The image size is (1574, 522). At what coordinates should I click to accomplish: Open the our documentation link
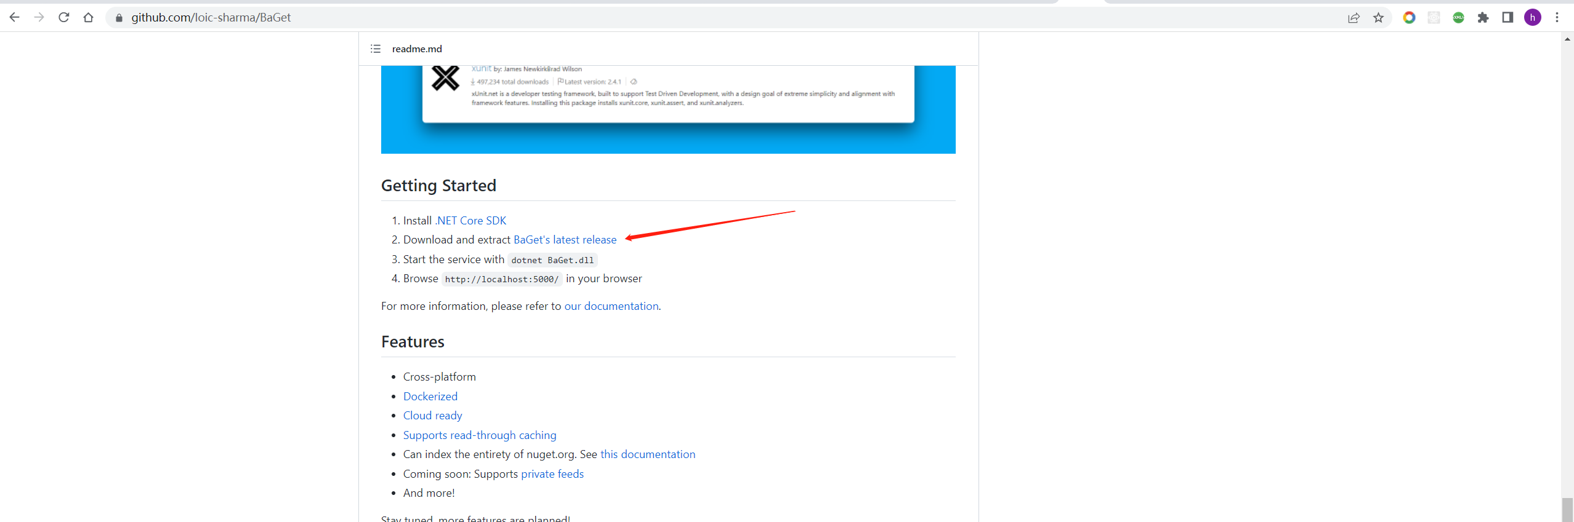pyautogui.click(x=611, y=306)
